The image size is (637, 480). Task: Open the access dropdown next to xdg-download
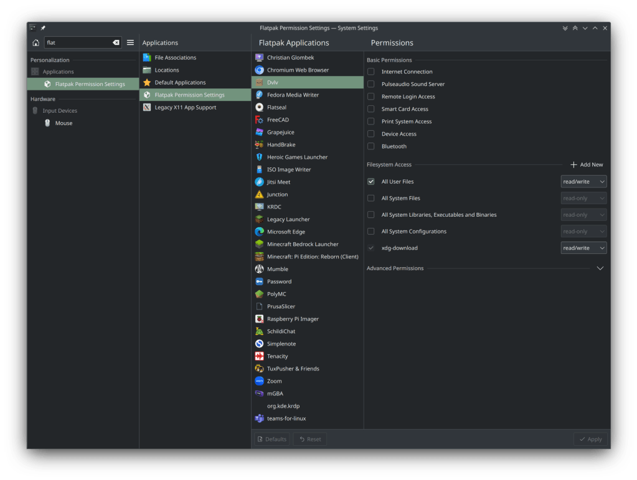583,247
